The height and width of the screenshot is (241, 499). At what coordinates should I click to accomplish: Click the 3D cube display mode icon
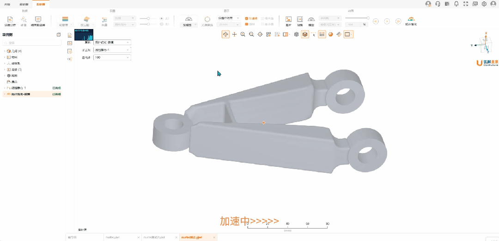[x=305, y=34]
